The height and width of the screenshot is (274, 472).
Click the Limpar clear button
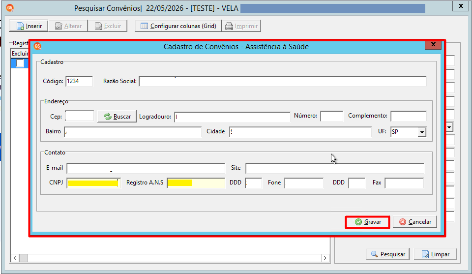click(435, 254)
